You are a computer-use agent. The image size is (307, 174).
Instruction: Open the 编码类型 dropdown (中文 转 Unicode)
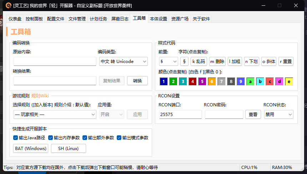click(x=123, y=62)
